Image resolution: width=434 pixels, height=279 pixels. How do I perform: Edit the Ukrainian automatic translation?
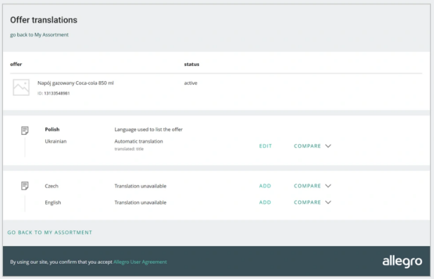[265, 147]
